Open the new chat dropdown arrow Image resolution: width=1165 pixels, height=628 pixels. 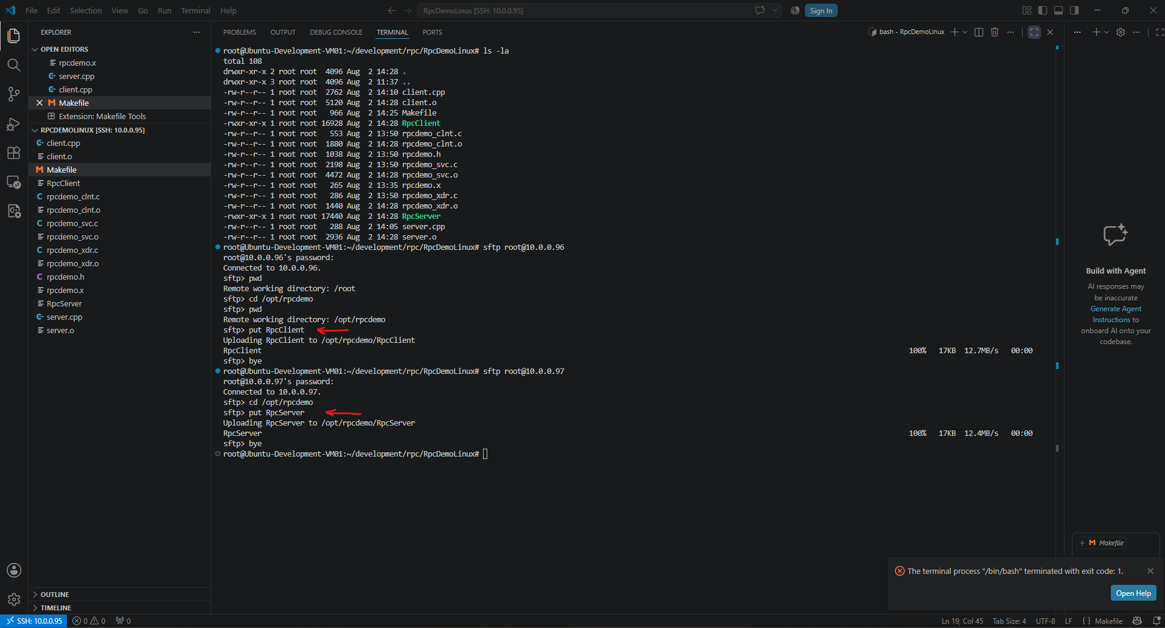pos(1107,32)
